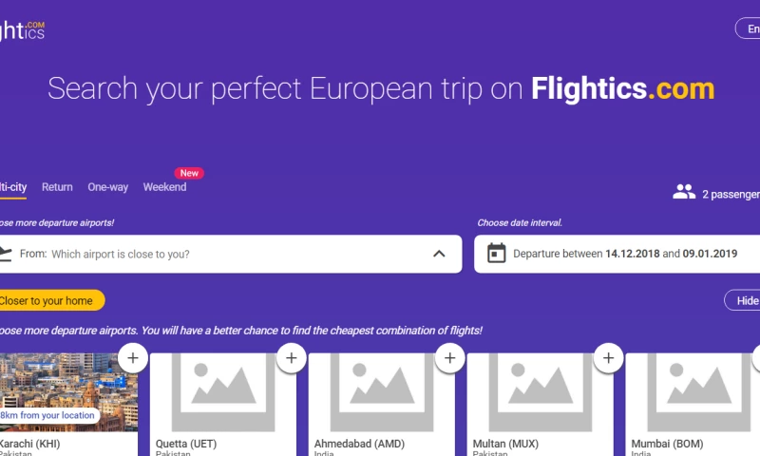760x456 pixels.
Task: Add Multan (MUX) with its plus icon
Action: [608, 358]
